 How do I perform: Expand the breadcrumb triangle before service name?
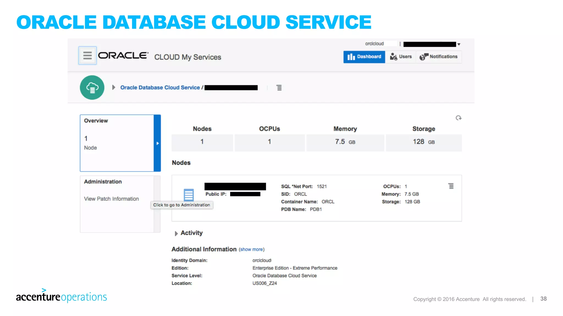[114, 88]
